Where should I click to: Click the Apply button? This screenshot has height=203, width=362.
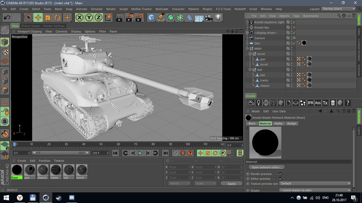[231, 184]
